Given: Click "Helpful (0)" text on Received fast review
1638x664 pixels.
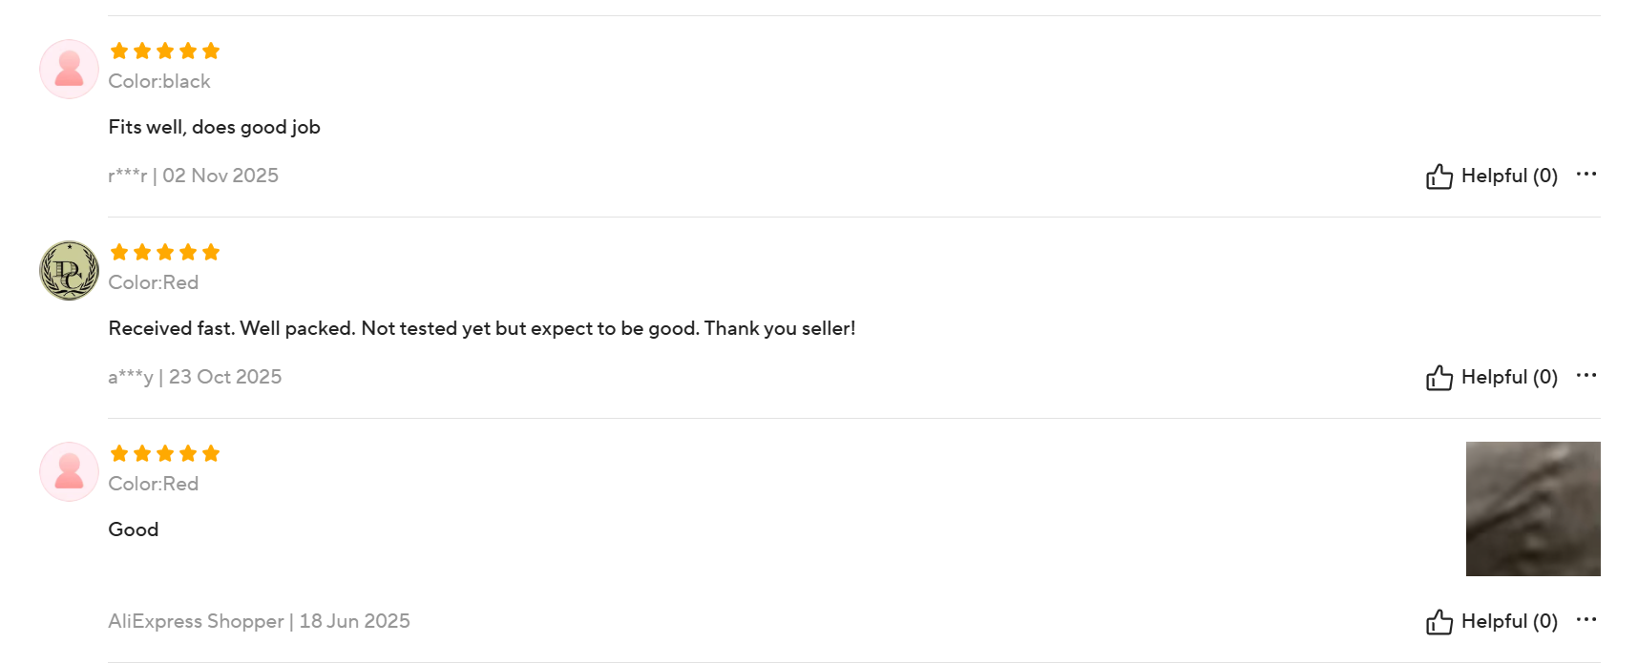Looking at the screenshot, I should pos(1508,378).
